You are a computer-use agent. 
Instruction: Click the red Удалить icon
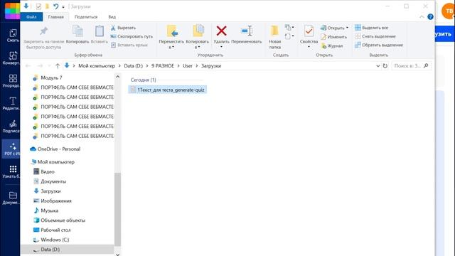pyautogui.click(x=221, y=31)
